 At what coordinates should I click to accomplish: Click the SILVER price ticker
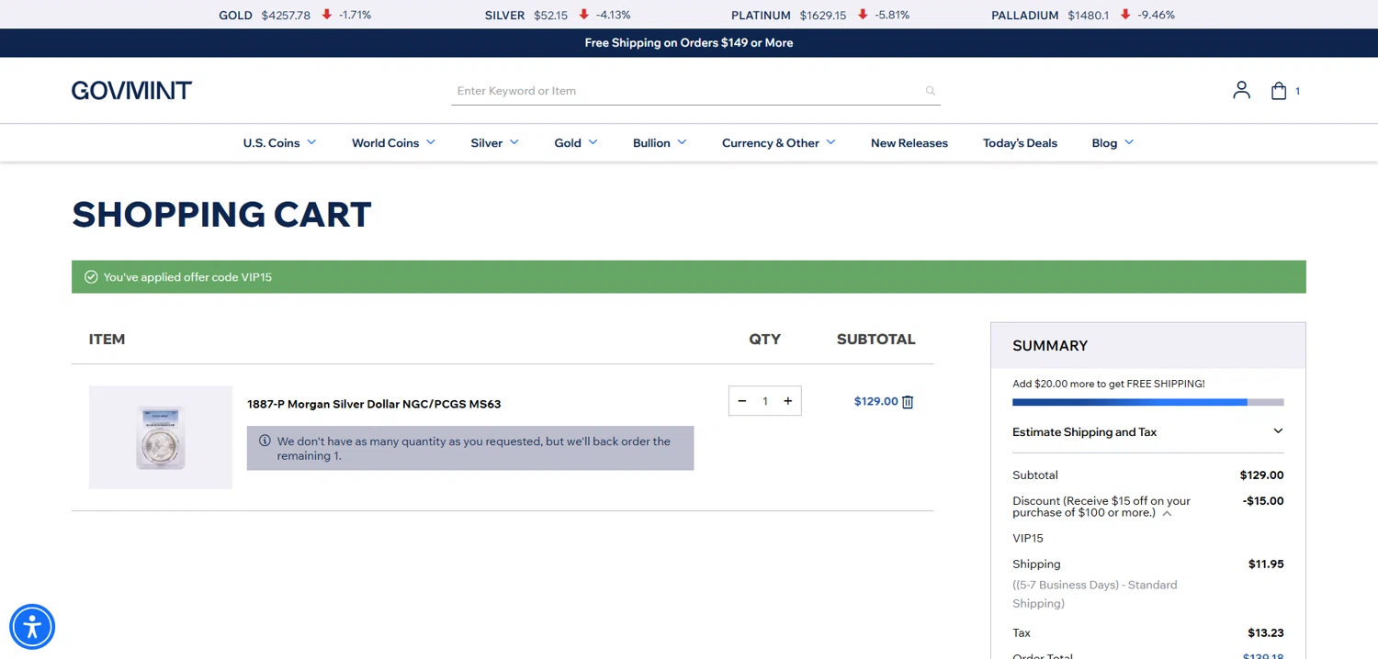pyautogui.click(x=558, y=15)
